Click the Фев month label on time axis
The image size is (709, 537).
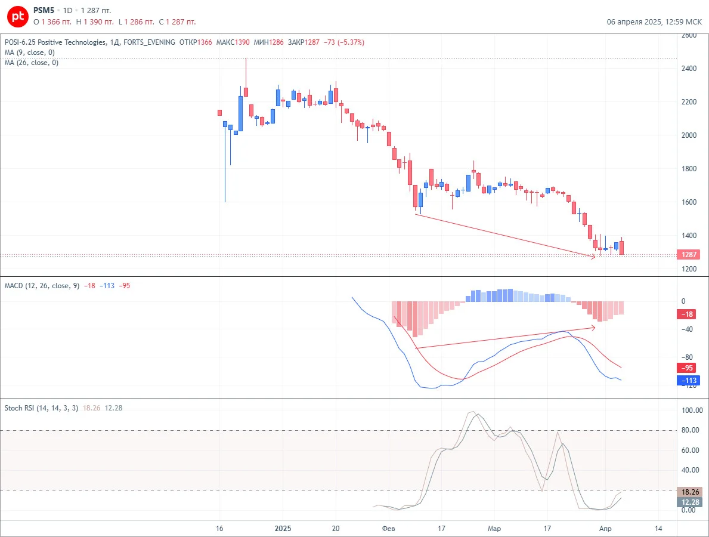click(388, 529)
